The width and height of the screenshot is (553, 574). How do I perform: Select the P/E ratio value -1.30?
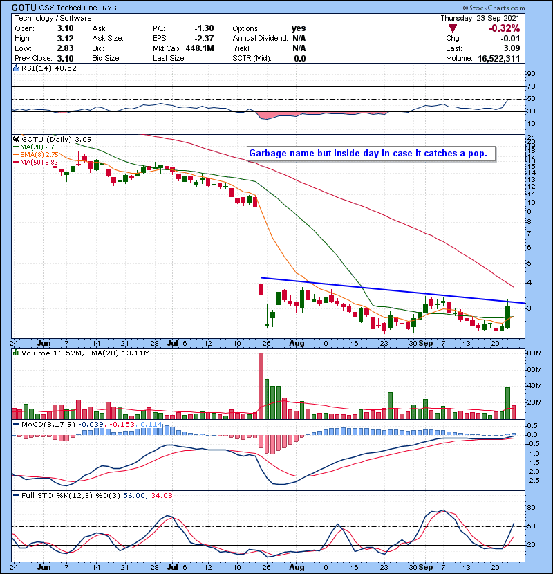point(204,28)
